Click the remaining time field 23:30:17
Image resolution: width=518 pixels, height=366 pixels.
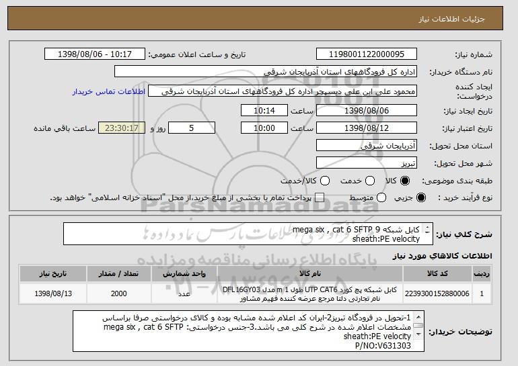pos(122,128)
